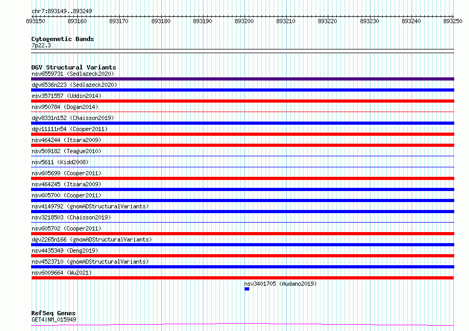Image resolution: width=469 pixels, height=331 pixels.
Task: Select variant dgv11111n54 (Cooper2011) label
Action: click(x=70, y=129)
